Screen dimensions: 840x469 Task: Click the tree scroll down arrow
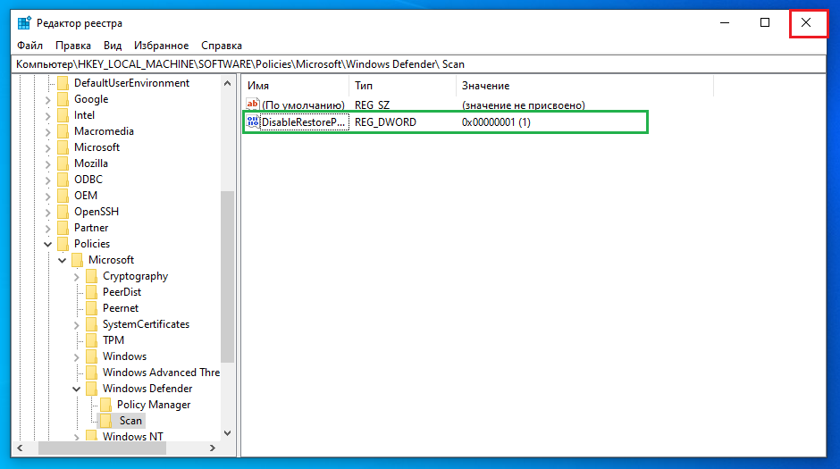pyautogui.click(x=227, y=433)
